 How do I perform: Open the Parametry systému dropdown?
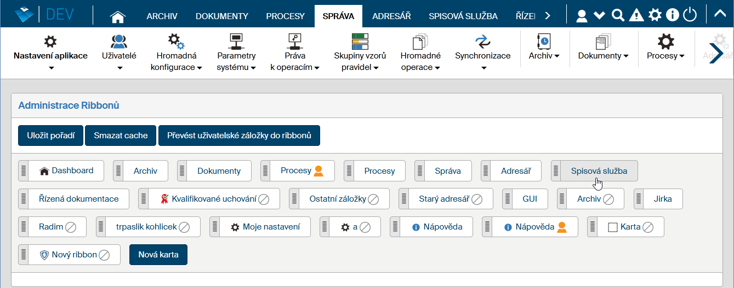pos(236,62)
